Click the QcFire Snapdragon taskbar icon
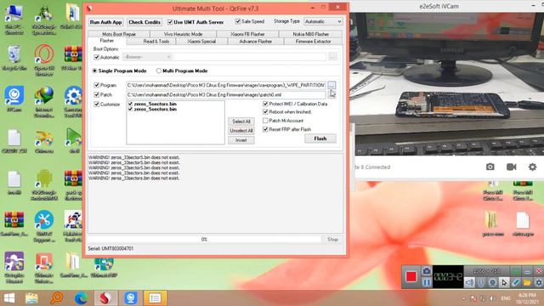Viewport: 544px width, 306px height. [105, 298]
